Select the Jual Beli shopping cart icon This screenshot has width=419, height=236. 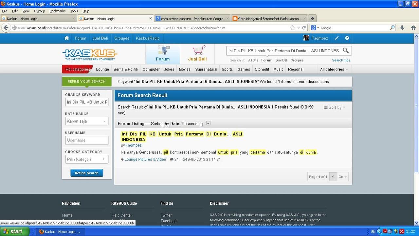point(197,54)
